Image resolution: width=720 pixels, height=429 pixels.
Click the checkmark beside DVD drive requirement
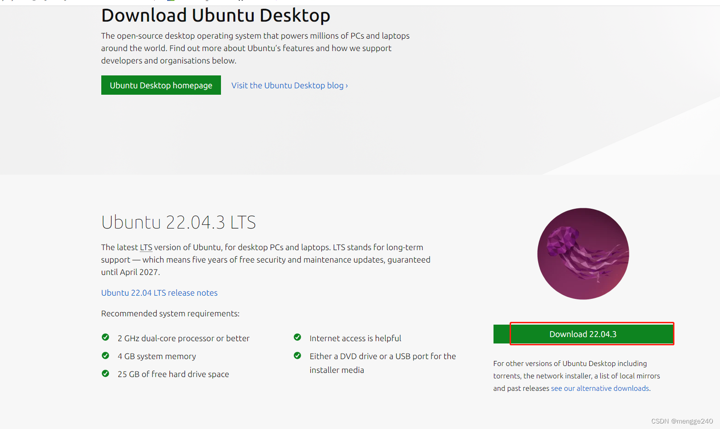pyautogui.click(x=297, y=355)
